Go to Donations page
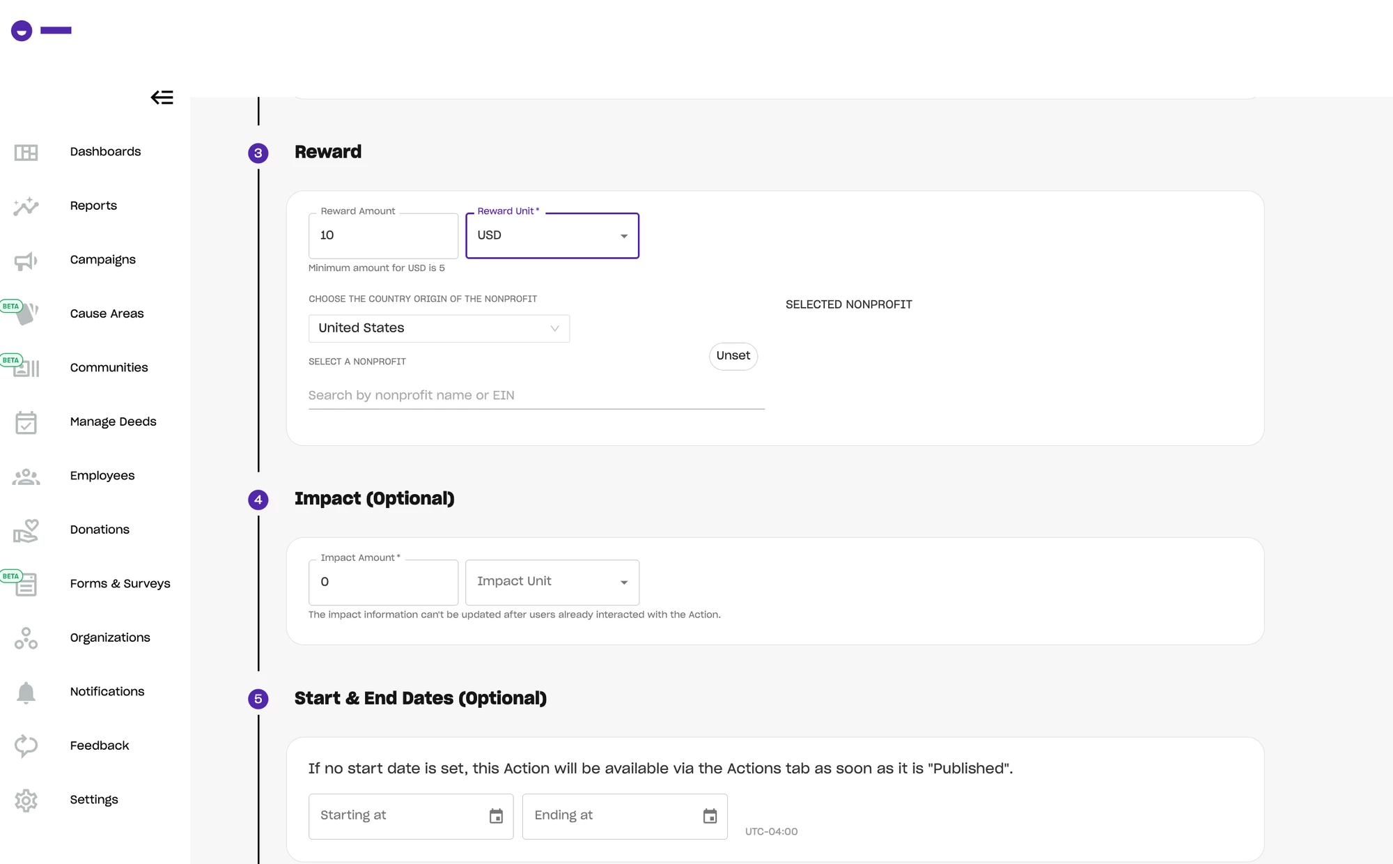The width and height of the screenshot is (1393, 864). click(100, 530)
